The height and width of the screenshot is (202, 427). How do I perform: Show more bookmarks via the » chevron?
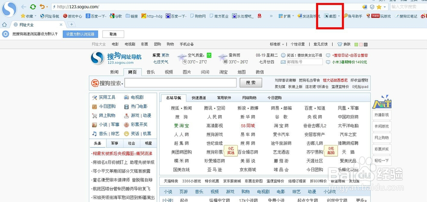click(x=271, y=16)
